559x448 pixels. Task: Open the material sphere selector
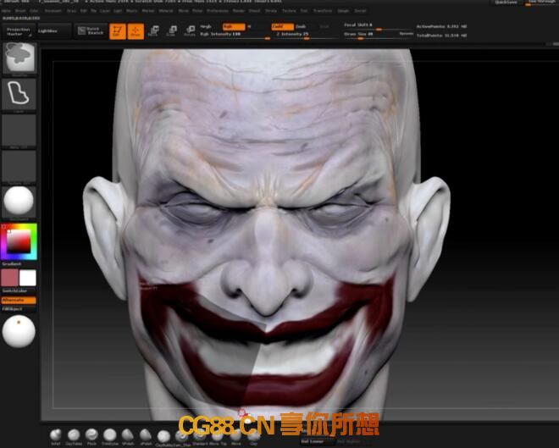pyautogui.click(x=19, y=202)
